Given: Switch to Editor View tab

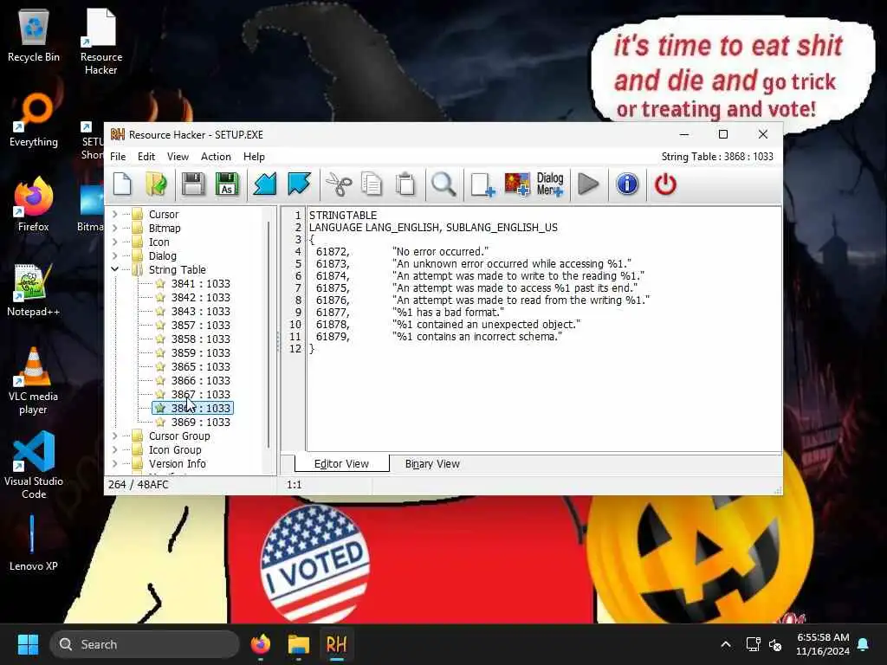Looking at the screenshot, I should point(341,464).
